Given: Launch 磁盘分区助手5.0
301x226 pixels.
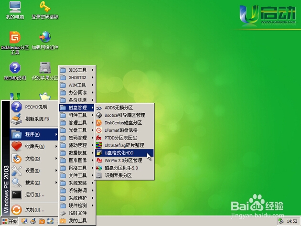Looking at the screenshot, I should coord(125,168).
